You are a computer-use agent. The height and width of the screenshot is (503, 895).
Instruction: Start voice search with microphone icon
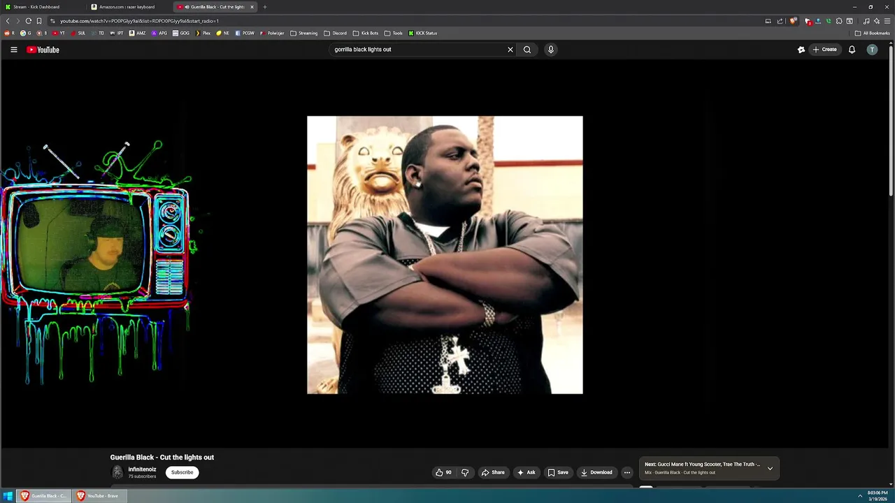pos(551,50)
